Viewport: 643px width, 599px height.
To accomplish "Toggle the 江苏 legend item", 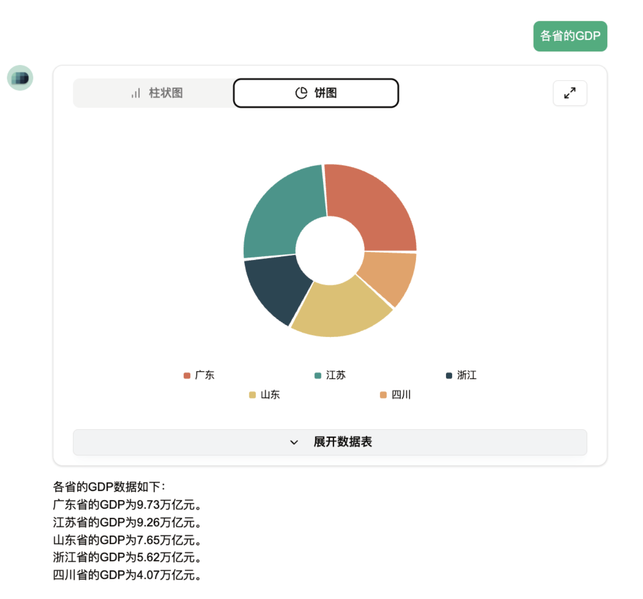I will [x=330, y=375].
